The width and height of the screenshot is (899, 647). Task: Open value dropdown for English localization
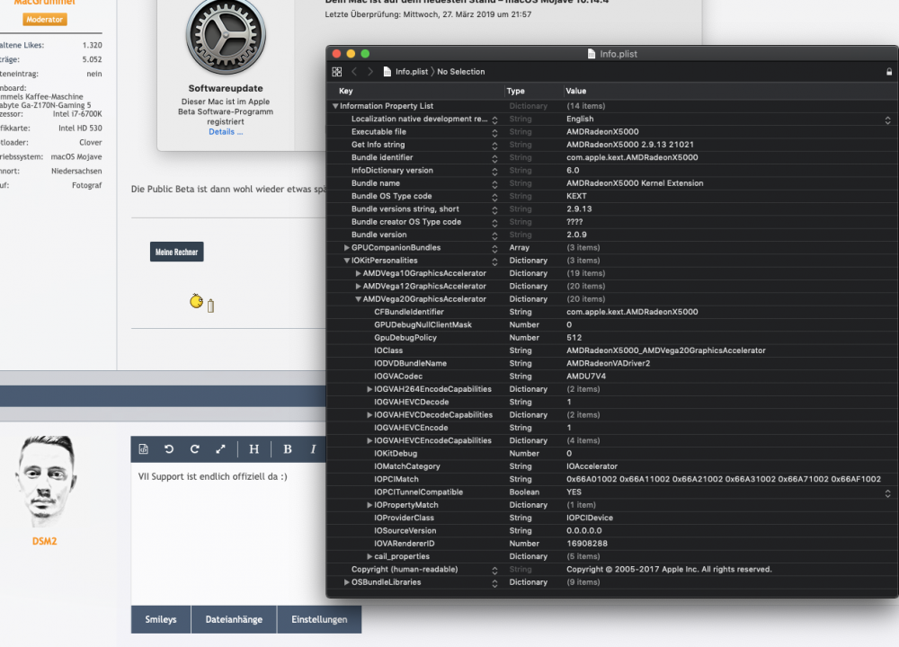(887, 120)
